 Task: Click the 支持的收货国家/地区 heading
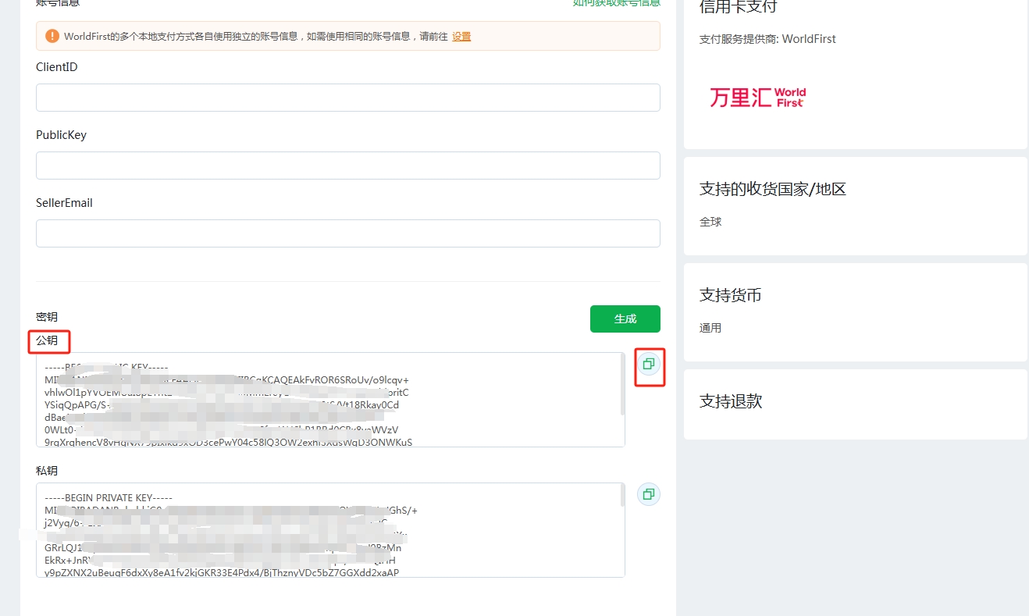click(x=772, y=189)
